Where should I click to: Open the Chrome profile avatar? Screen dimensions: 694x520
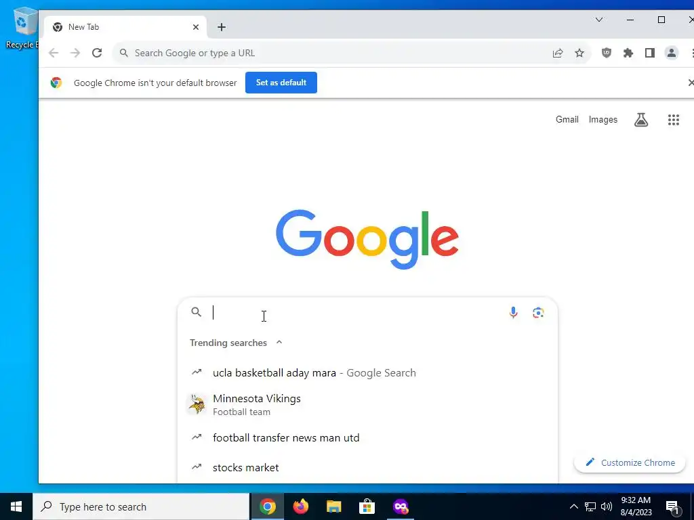[x=672, y=53]
